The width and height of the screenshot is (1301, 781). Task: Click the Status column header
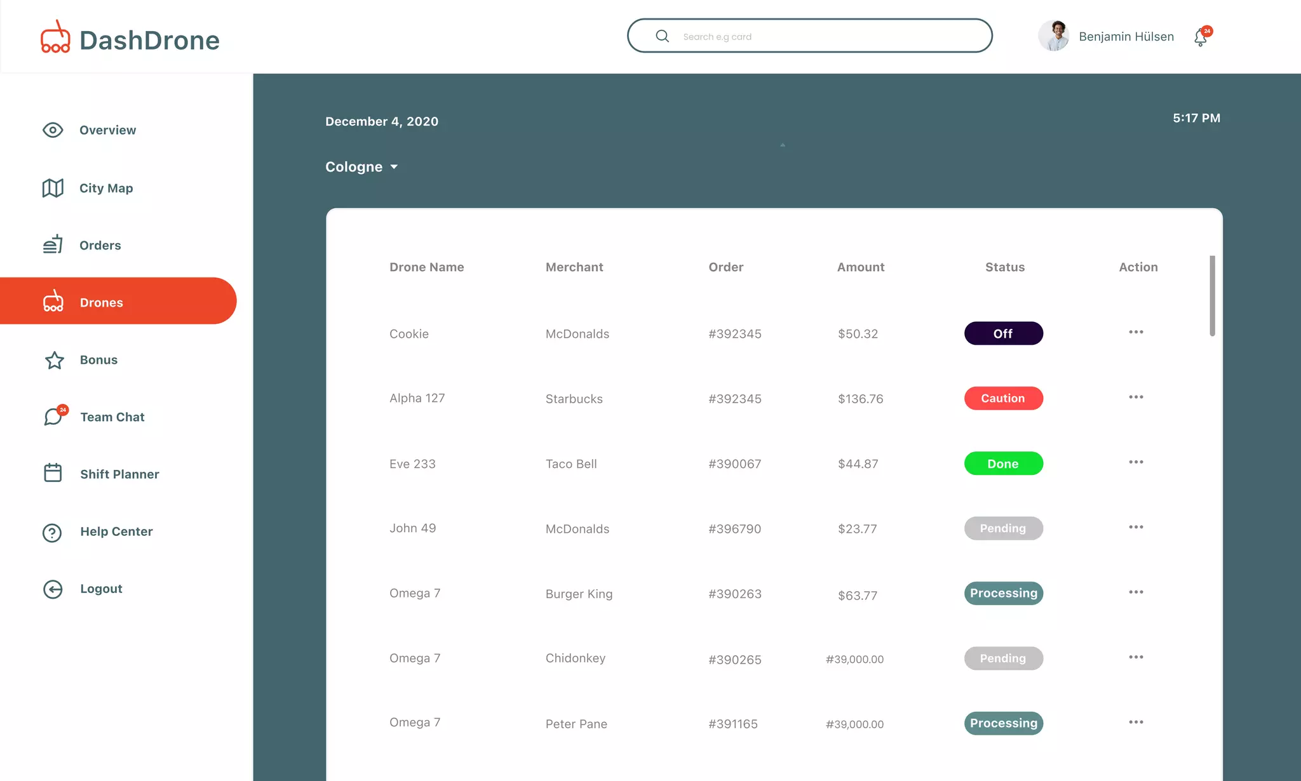(x=1005, y=267)
